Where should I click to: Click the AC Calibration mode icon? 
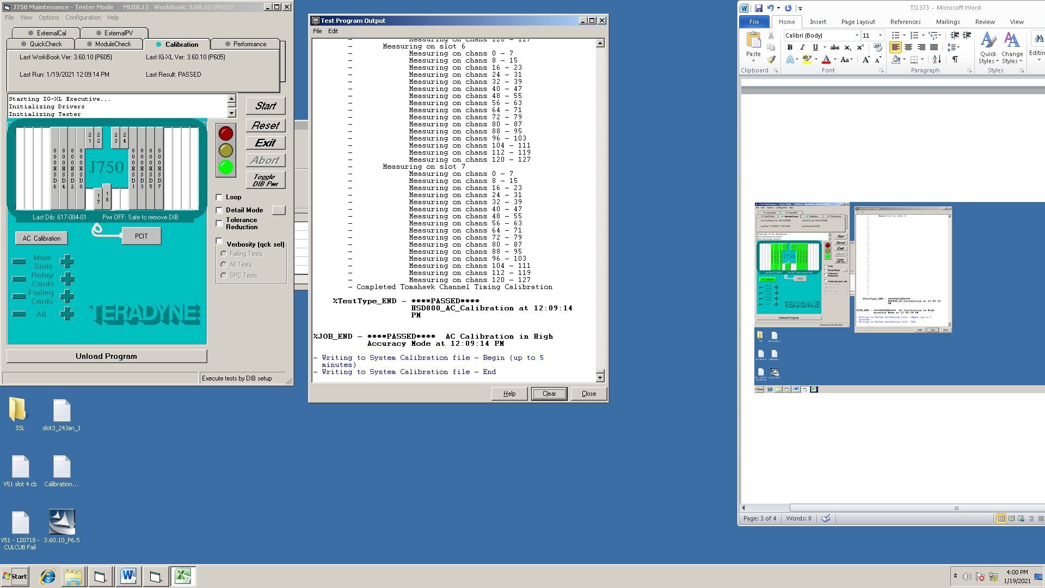click(x=40, y=237)
